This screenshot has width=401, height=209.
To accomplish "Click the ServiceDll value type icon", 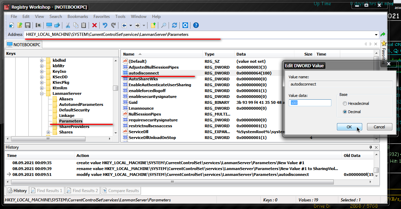I will tap(125, 132).
